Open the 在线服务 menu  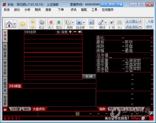point(108,10)
